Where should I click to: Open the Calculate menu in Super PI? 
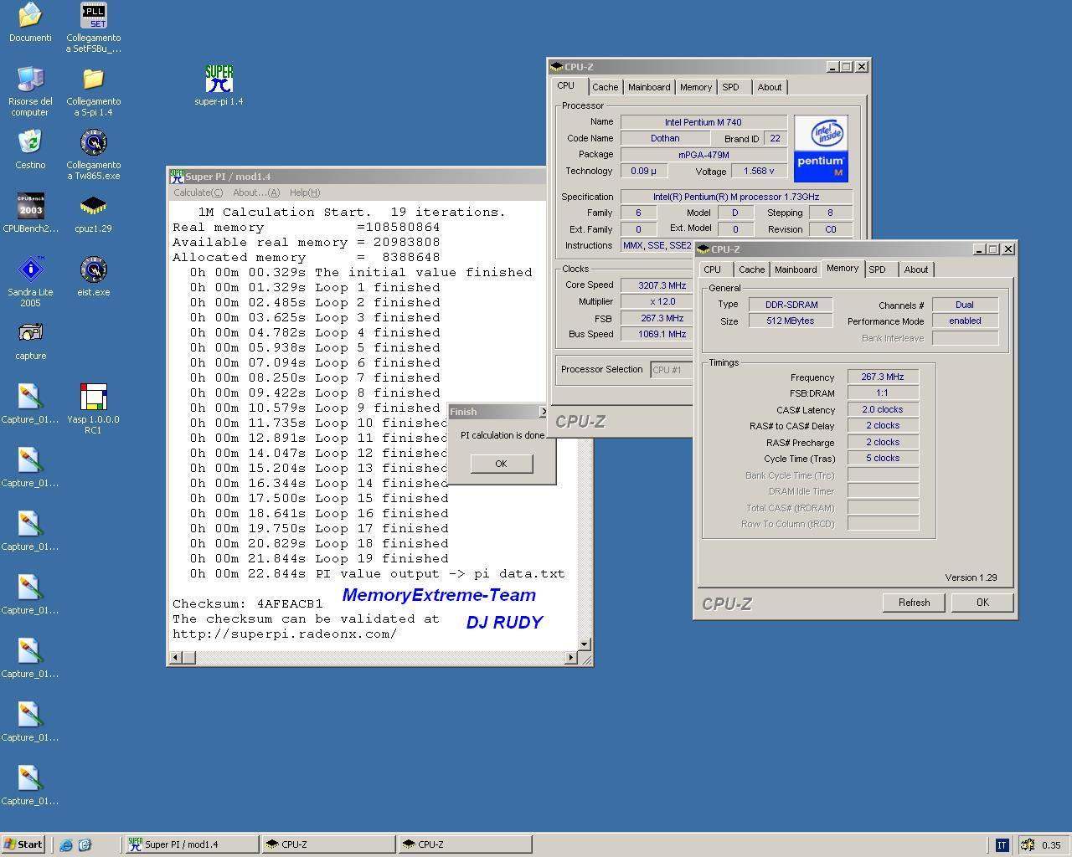(x=198, y=192)
